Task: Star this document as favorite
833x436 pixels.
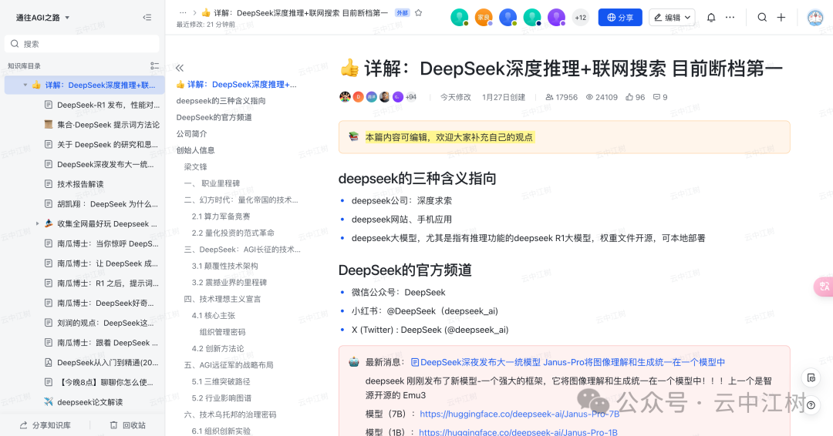Action: pyautogui.click(x=419, y=13)
